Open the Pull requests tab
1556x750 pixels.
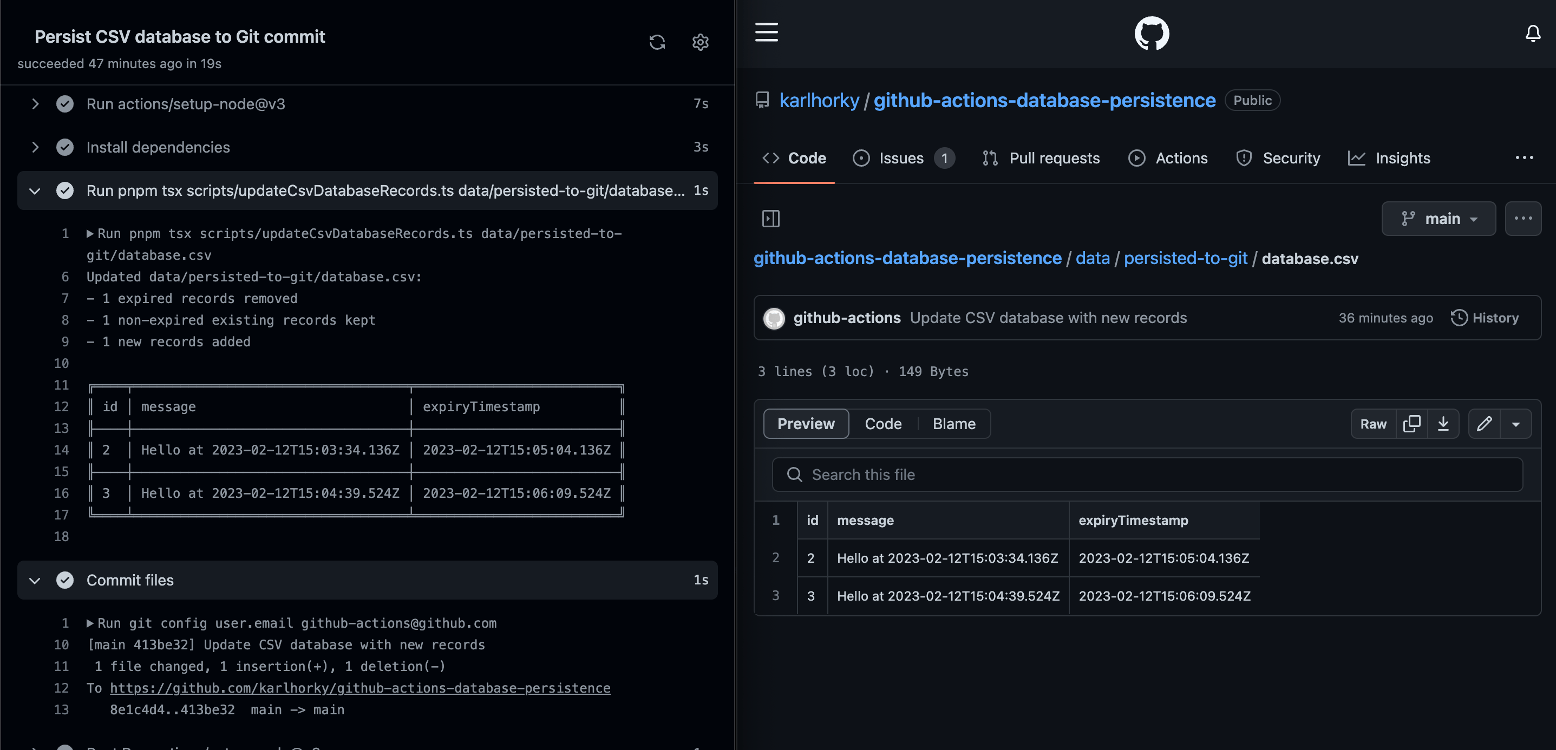(x=1040, y=158)
